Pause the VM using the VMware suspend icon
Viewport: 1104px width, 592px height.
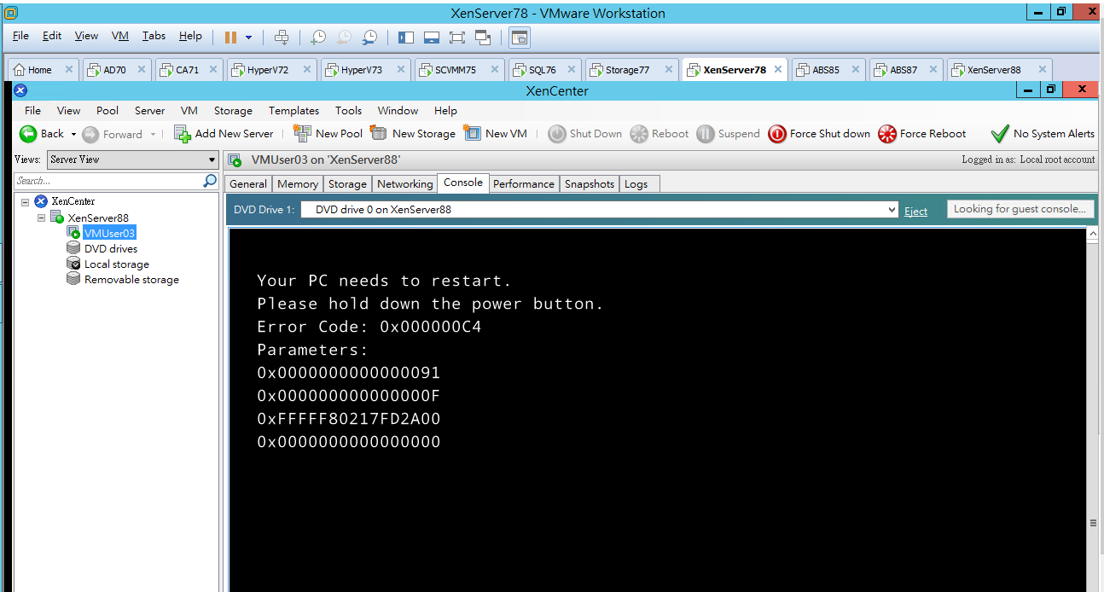click(230, 37)
